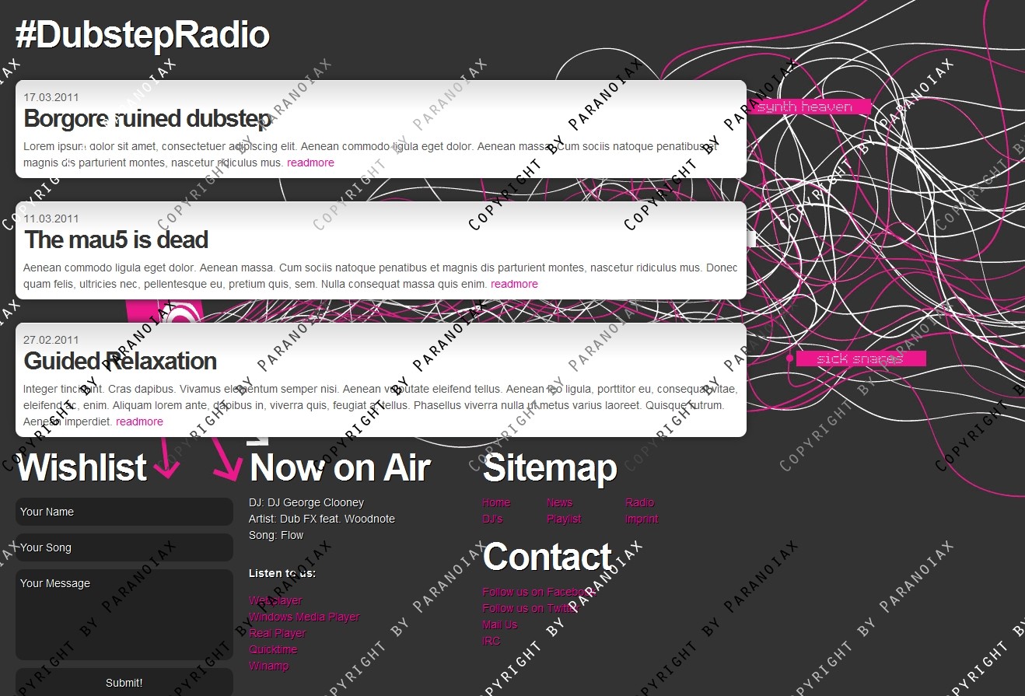Launch the Webplayer stream
This screenshot has height=696, width=1025.
pyautogui.click(x=275, y=600)
